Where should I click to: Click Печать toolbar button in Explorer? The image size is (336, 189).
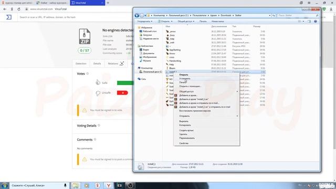[x=203, y=22]
